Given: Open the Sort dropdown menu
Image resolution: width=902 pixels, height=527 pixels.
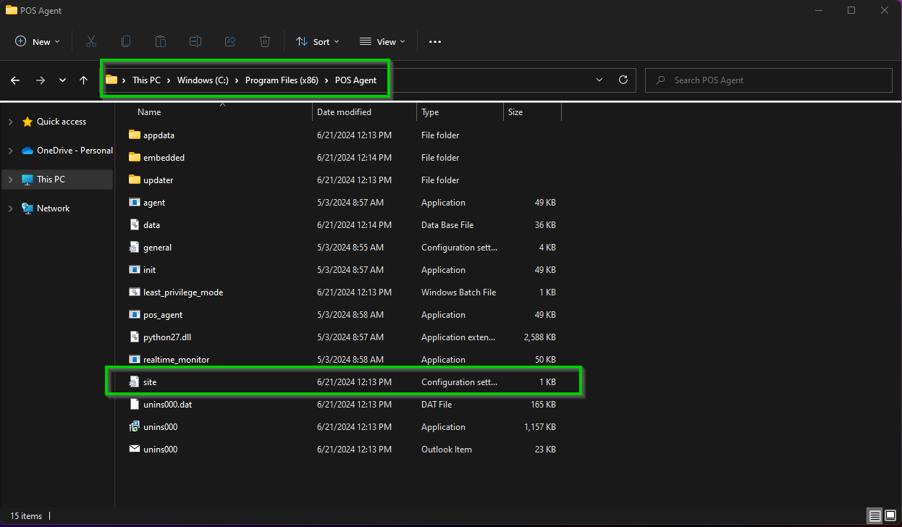Looking at the screenshot, I should pos(317,42).
